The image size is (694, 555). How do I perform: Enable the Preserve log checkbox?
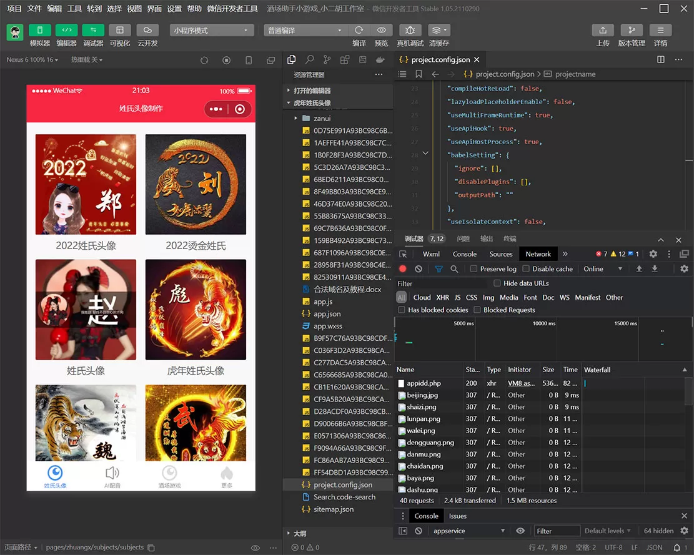474,269
